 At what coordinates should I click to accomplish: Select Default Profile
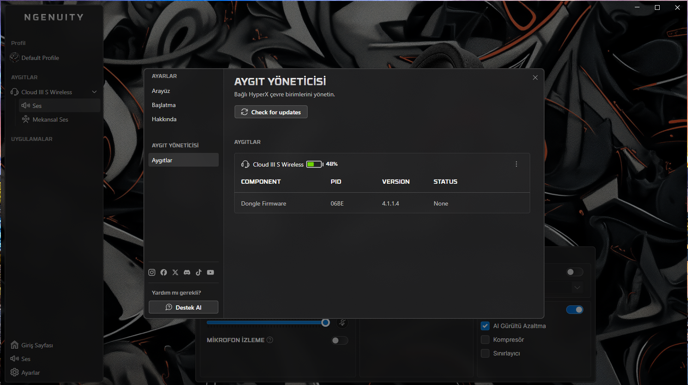pyautogui.click(x=40, y=58)
